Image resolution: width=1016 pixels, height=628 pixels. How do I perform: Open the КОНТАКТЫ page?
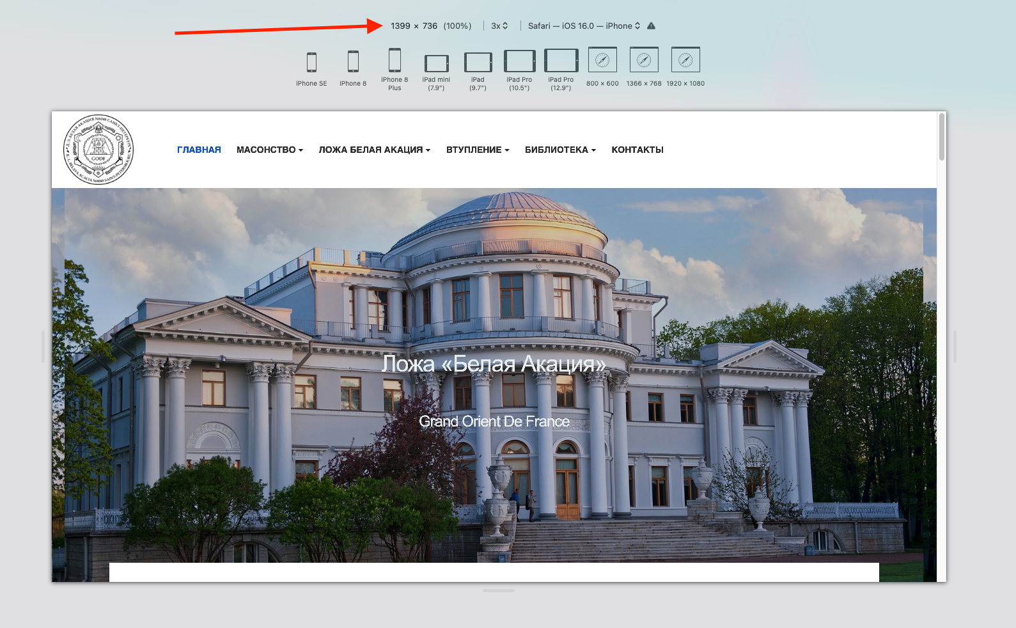(x=637, y=150)
